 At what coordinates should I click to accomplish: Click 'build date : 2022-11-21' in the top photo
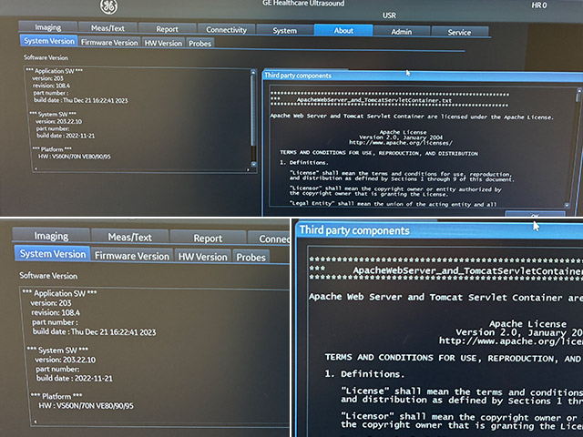66,136
